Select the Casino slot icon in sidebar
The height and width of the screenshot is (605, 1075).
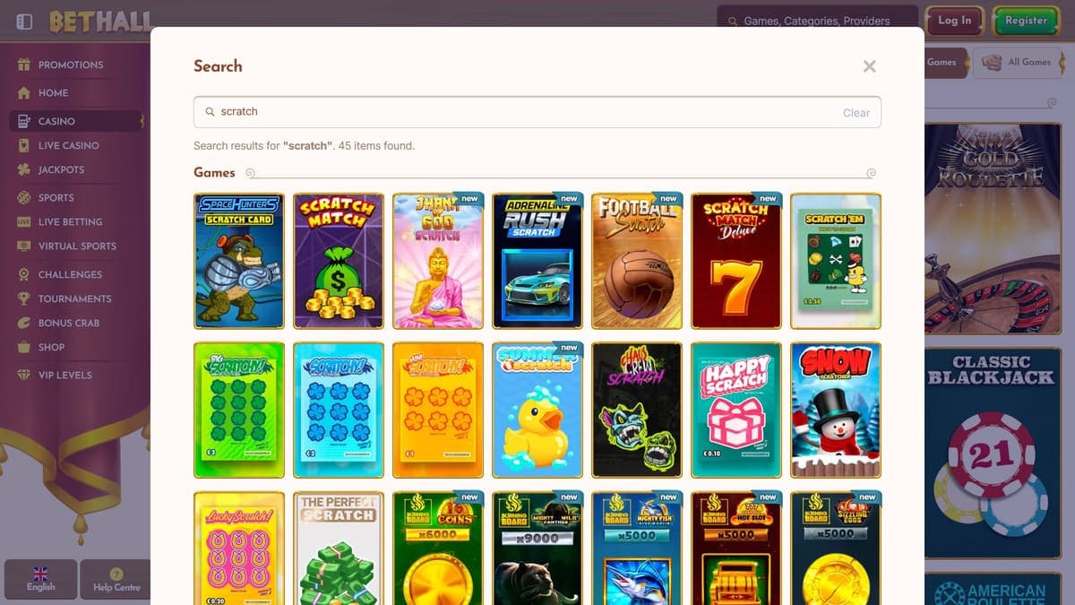coord(23,121)
